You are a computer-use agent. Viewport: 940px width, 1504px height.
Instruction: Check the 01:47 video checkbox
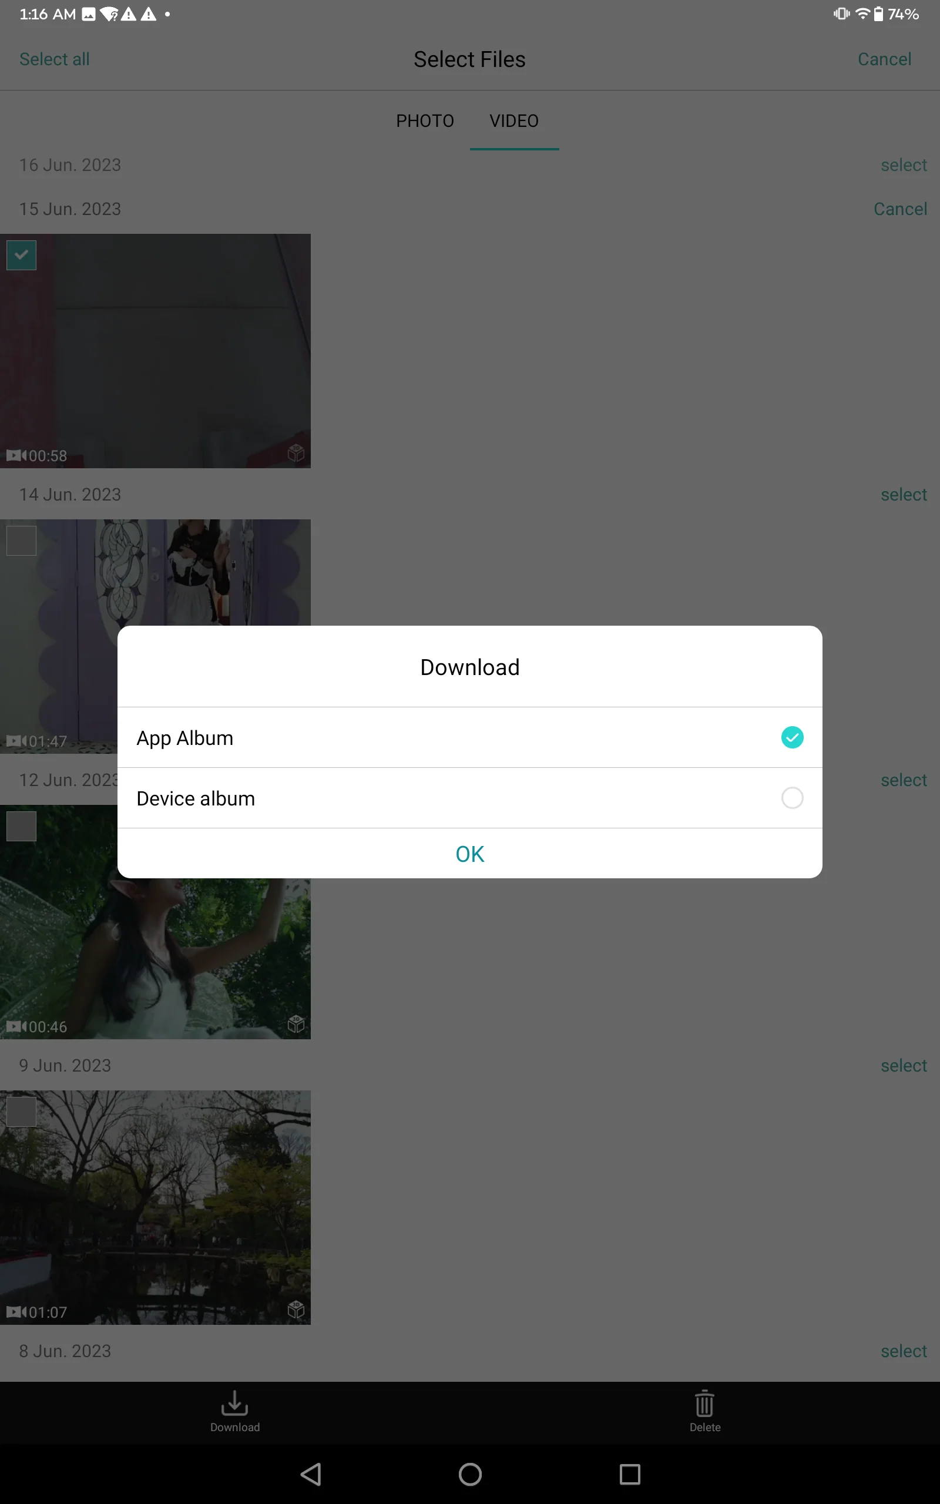(x=21, y=540)
